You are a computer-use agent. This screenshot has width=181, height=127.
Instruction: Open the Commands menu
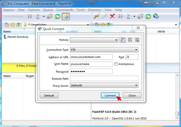(x=65, y=10)
